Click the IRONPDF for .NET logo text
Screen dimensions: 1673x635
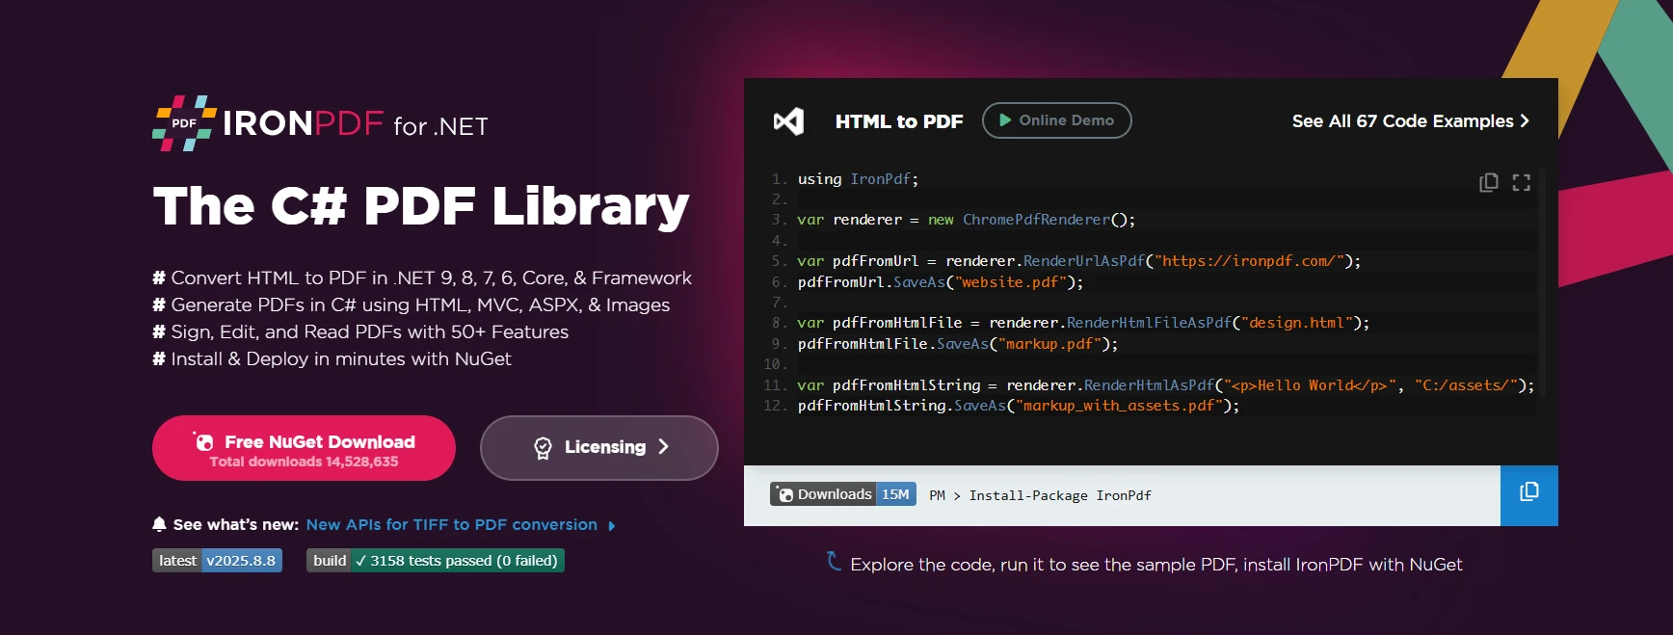click(x=355, y=124)
